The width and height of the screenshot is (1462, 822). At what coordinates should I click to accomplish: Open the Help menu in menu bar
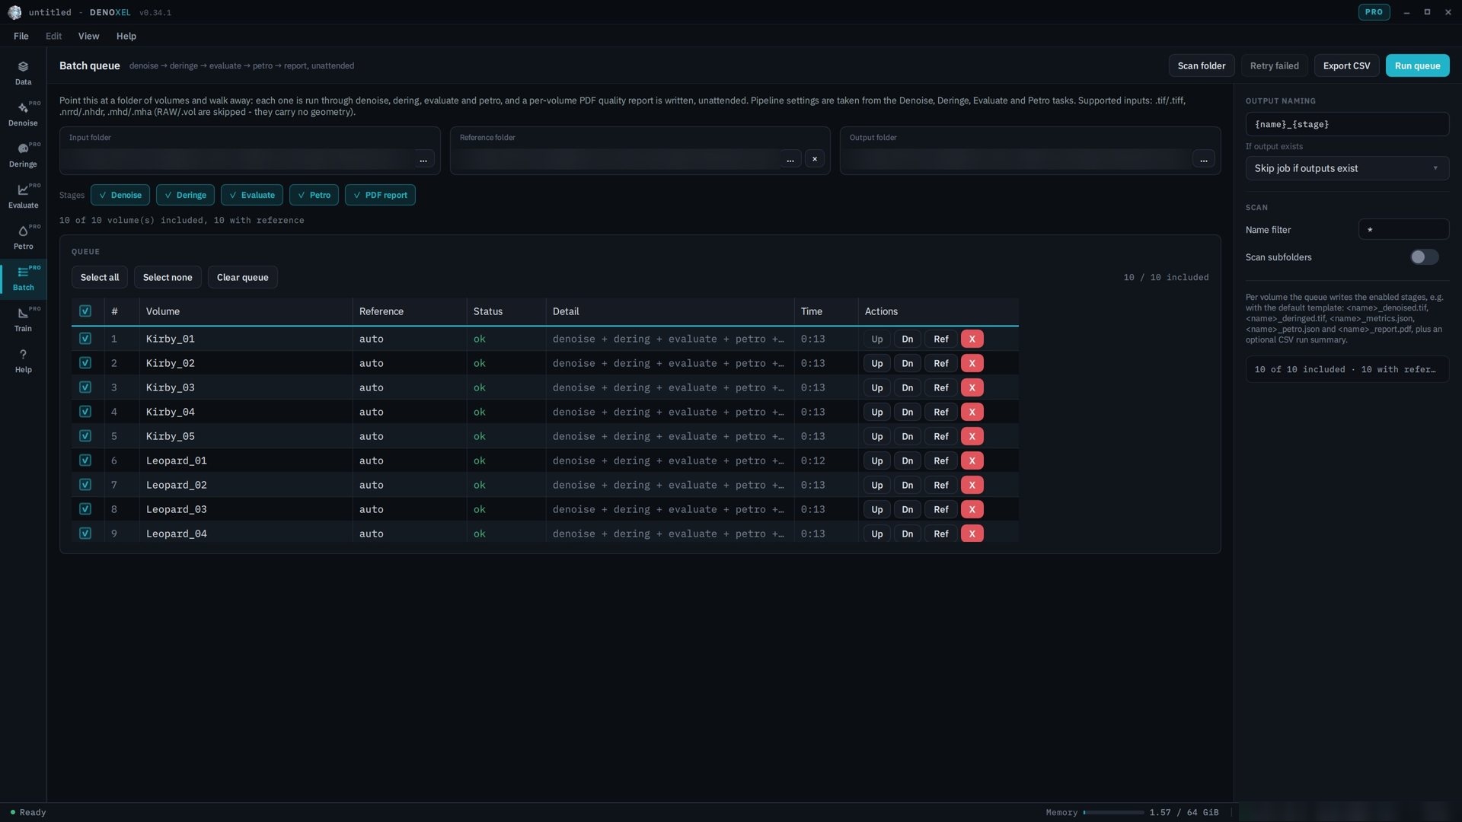coord(126,36)
